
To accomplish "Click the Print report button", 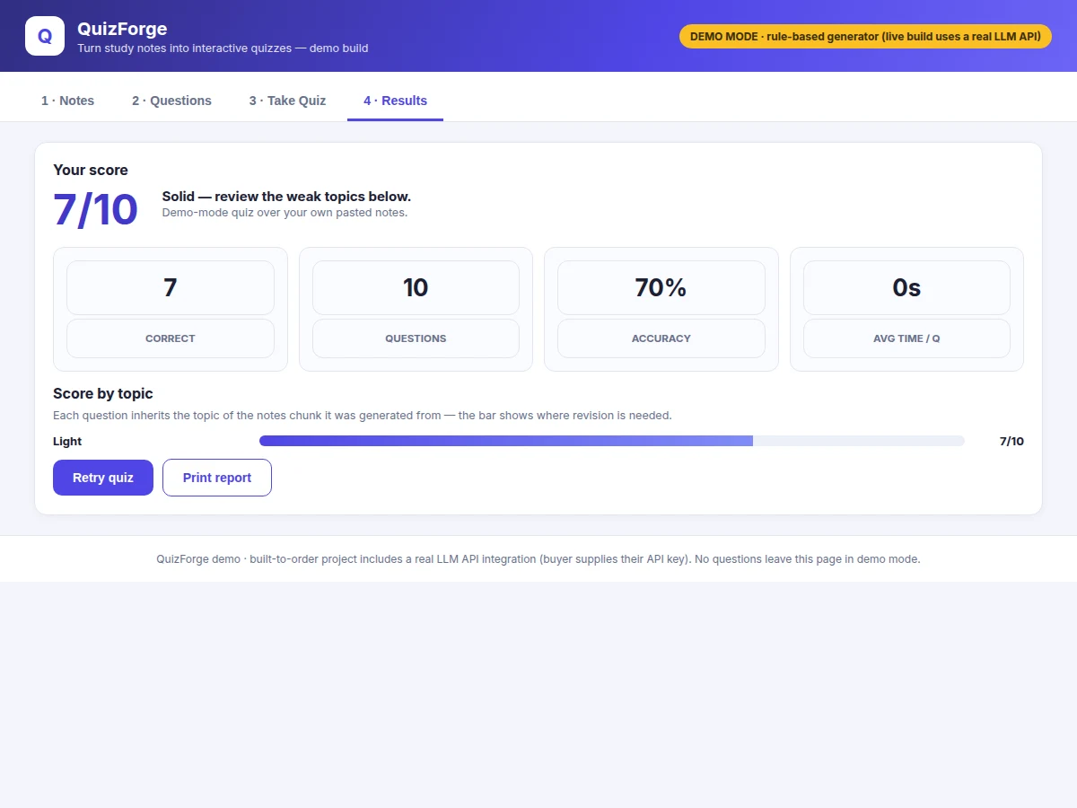I will click(217, 478).
